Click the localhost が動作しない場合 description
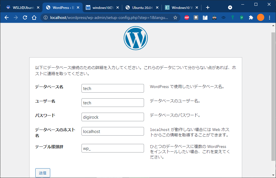Image resolution: width=276 pixels, height=178 pixels. [x=190, y=132]
